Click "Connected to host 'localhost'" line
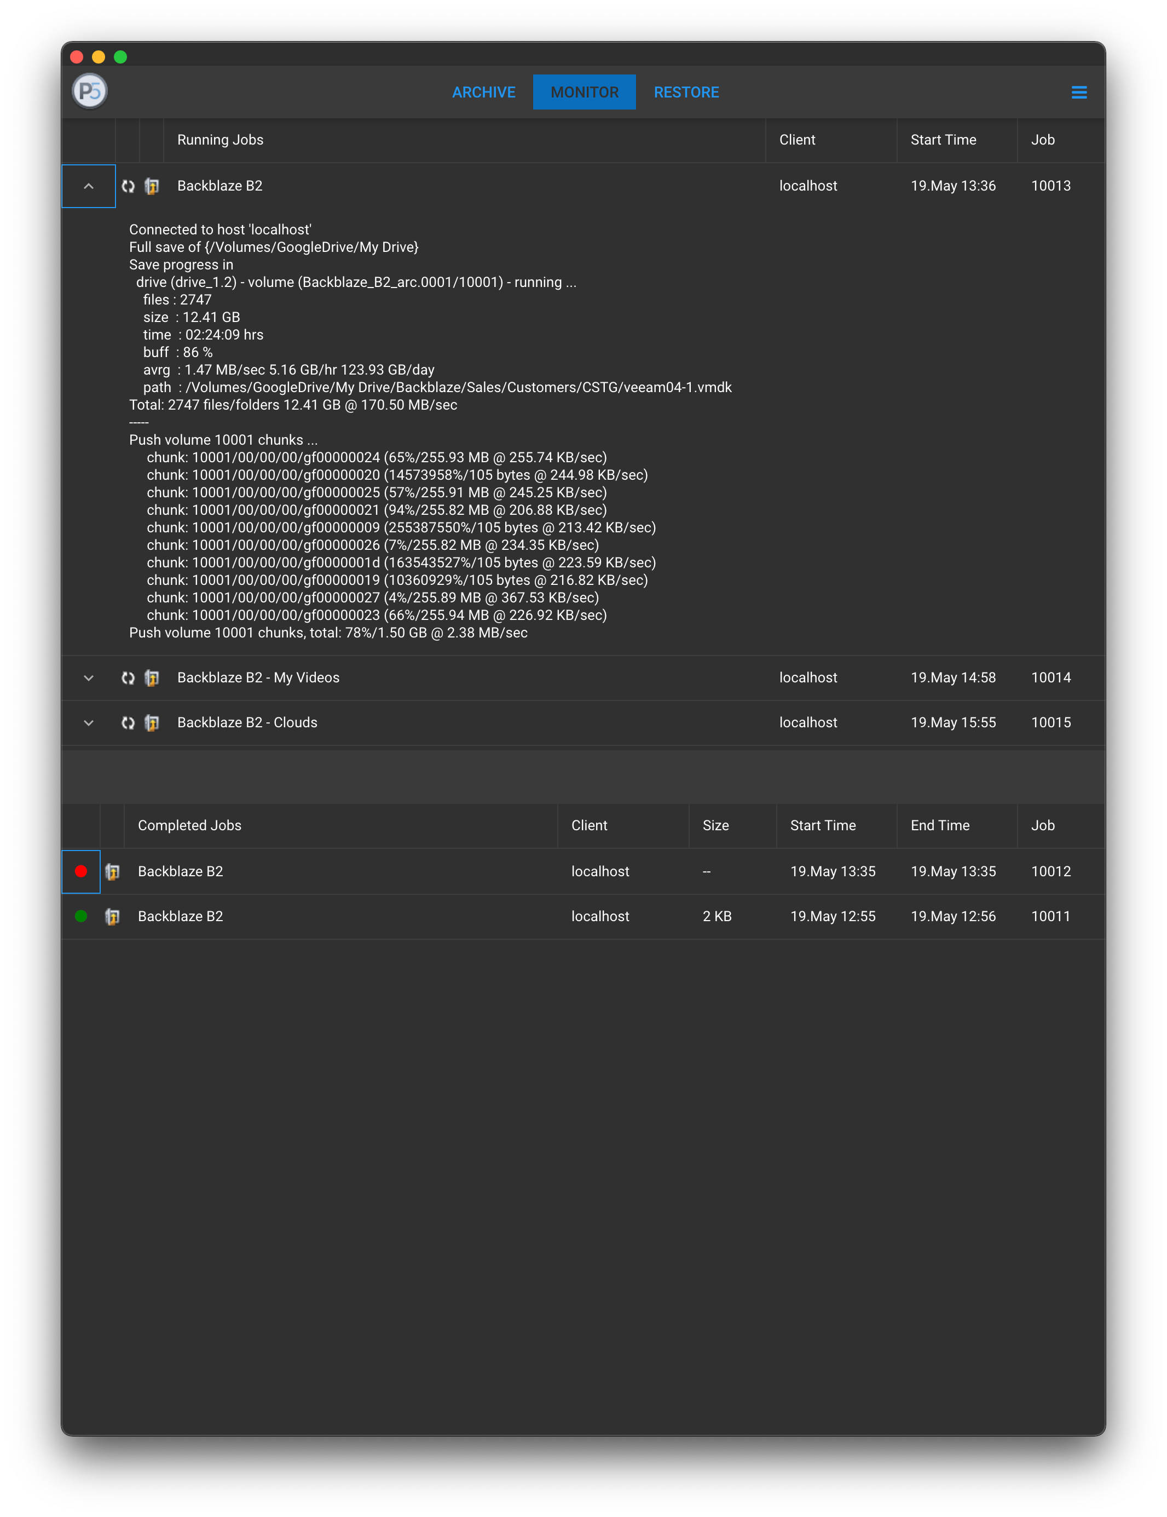This screenshot has height=1517, width=1167. 220,230
